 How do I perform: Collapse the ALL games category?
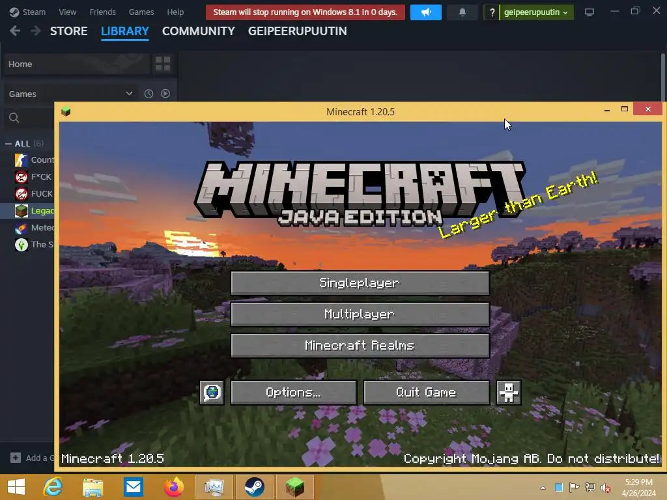(8, 144)
